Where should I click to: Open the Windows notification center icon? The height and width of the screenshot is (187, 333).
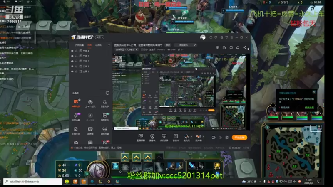coord(318,182)
